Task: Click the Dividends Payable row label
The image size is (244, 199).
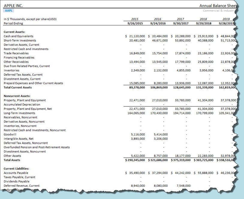Action: [17, 181]
